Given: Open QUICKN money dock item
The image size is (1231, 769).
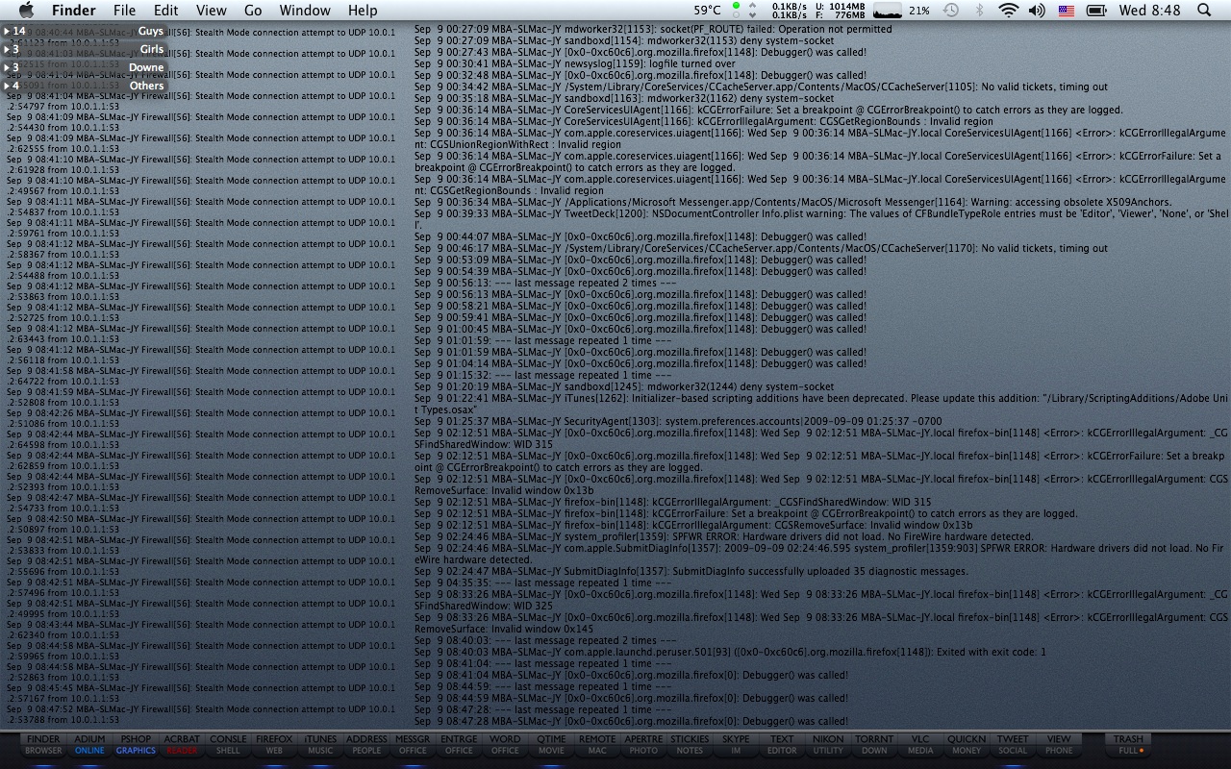Looking at the screenshot, I should (967, 745).
